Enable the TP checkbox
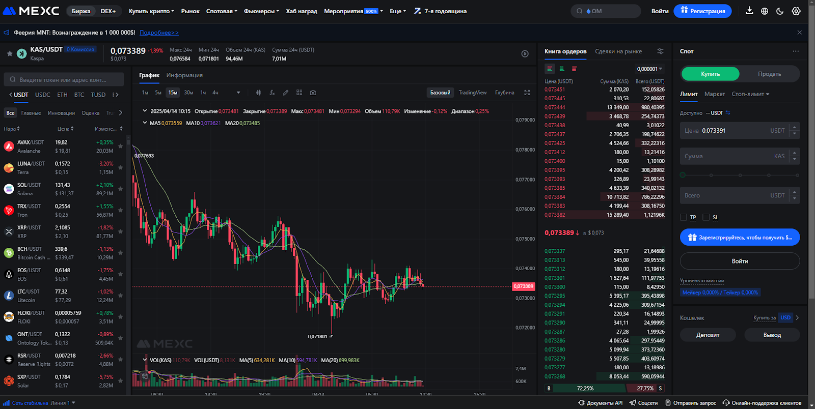 tap(684, 217)
